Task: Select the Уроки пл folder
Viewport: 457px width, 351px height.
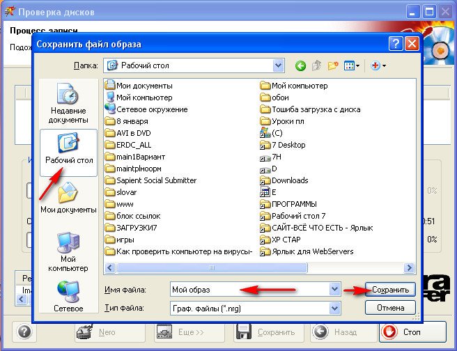Action: point(282,121)
